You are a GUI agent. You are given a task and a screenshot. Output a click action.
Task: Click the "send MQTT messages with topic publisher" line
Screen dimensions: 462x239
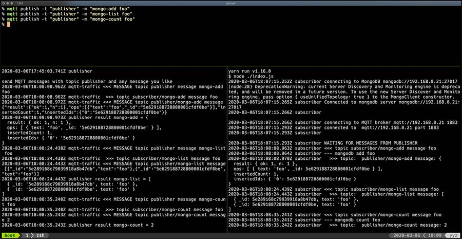(87, 81)
